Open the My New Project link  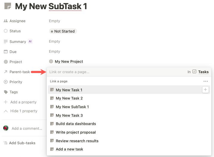(x=69, y=62)
